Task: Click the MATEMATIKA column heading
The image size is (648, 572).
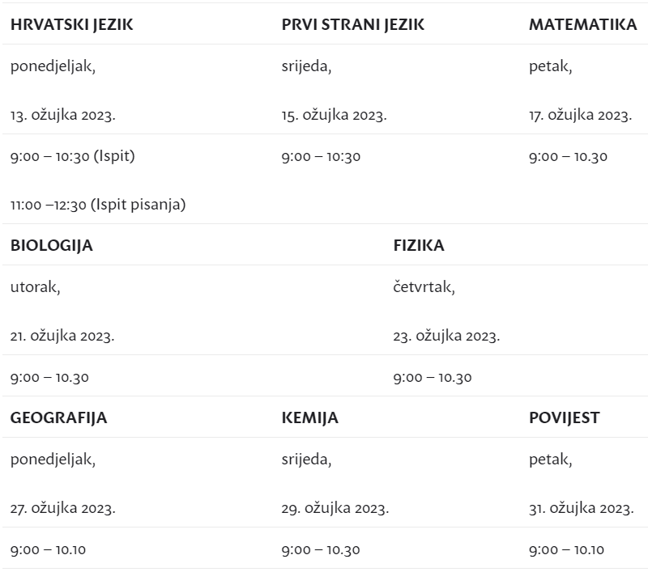Action: [x=583, y=25]
